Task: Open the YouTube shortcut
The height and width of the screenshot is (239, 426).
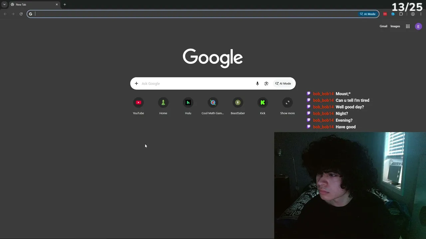Action: [x=138, y=106]
